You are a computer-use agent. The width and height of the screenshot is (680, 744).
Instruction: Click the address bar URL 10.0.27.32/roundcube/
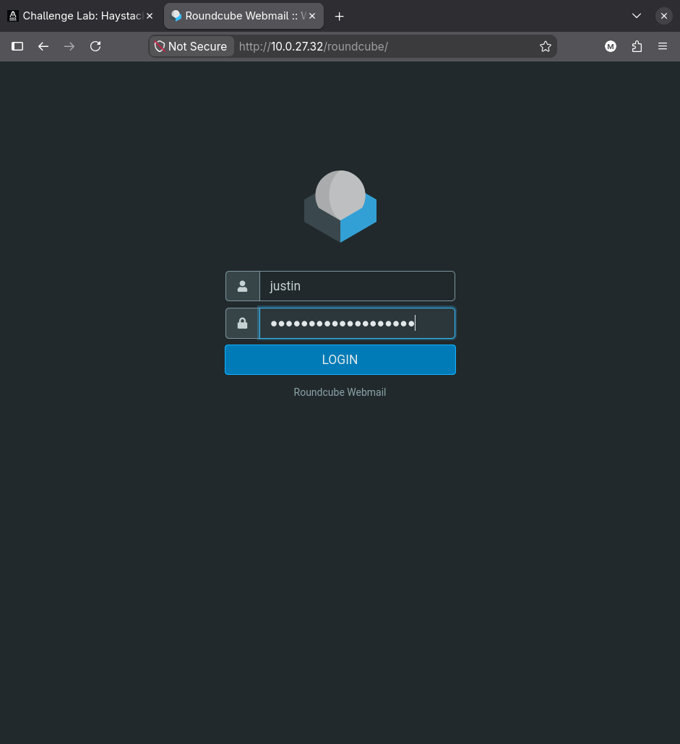[x=314, y=46]
